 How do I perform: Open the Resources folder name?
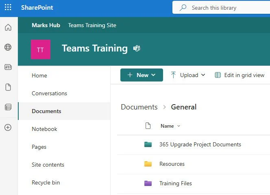pos(172,164)
